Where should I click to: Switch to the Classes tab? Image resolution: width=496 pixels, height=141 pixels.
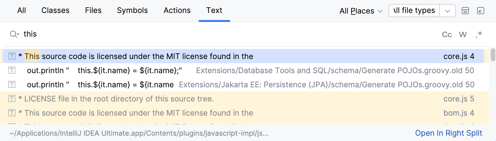(55, 10)
